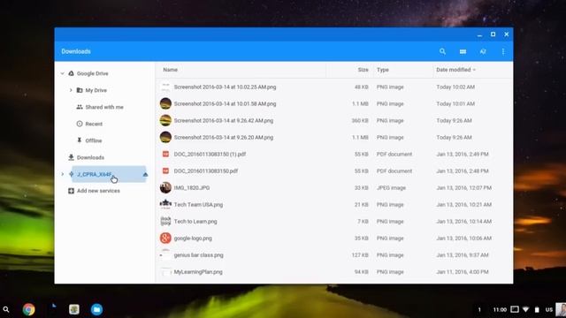Click thumbnail of IMG_1820.JPG
This screenshot has height=318, width=566.
tap(165, 188)
